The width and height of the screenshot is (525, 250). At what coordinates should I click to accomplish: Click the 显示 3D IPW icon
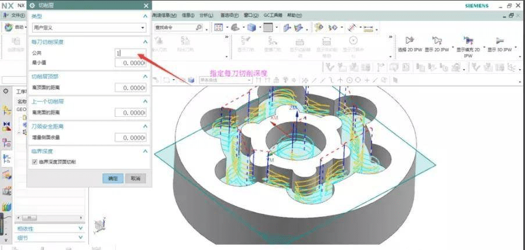500,41
